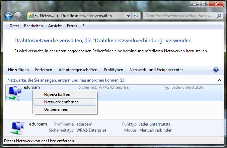
Task: Show hidden breadcrumb levels via double chevron
Action: click(36, 16)
